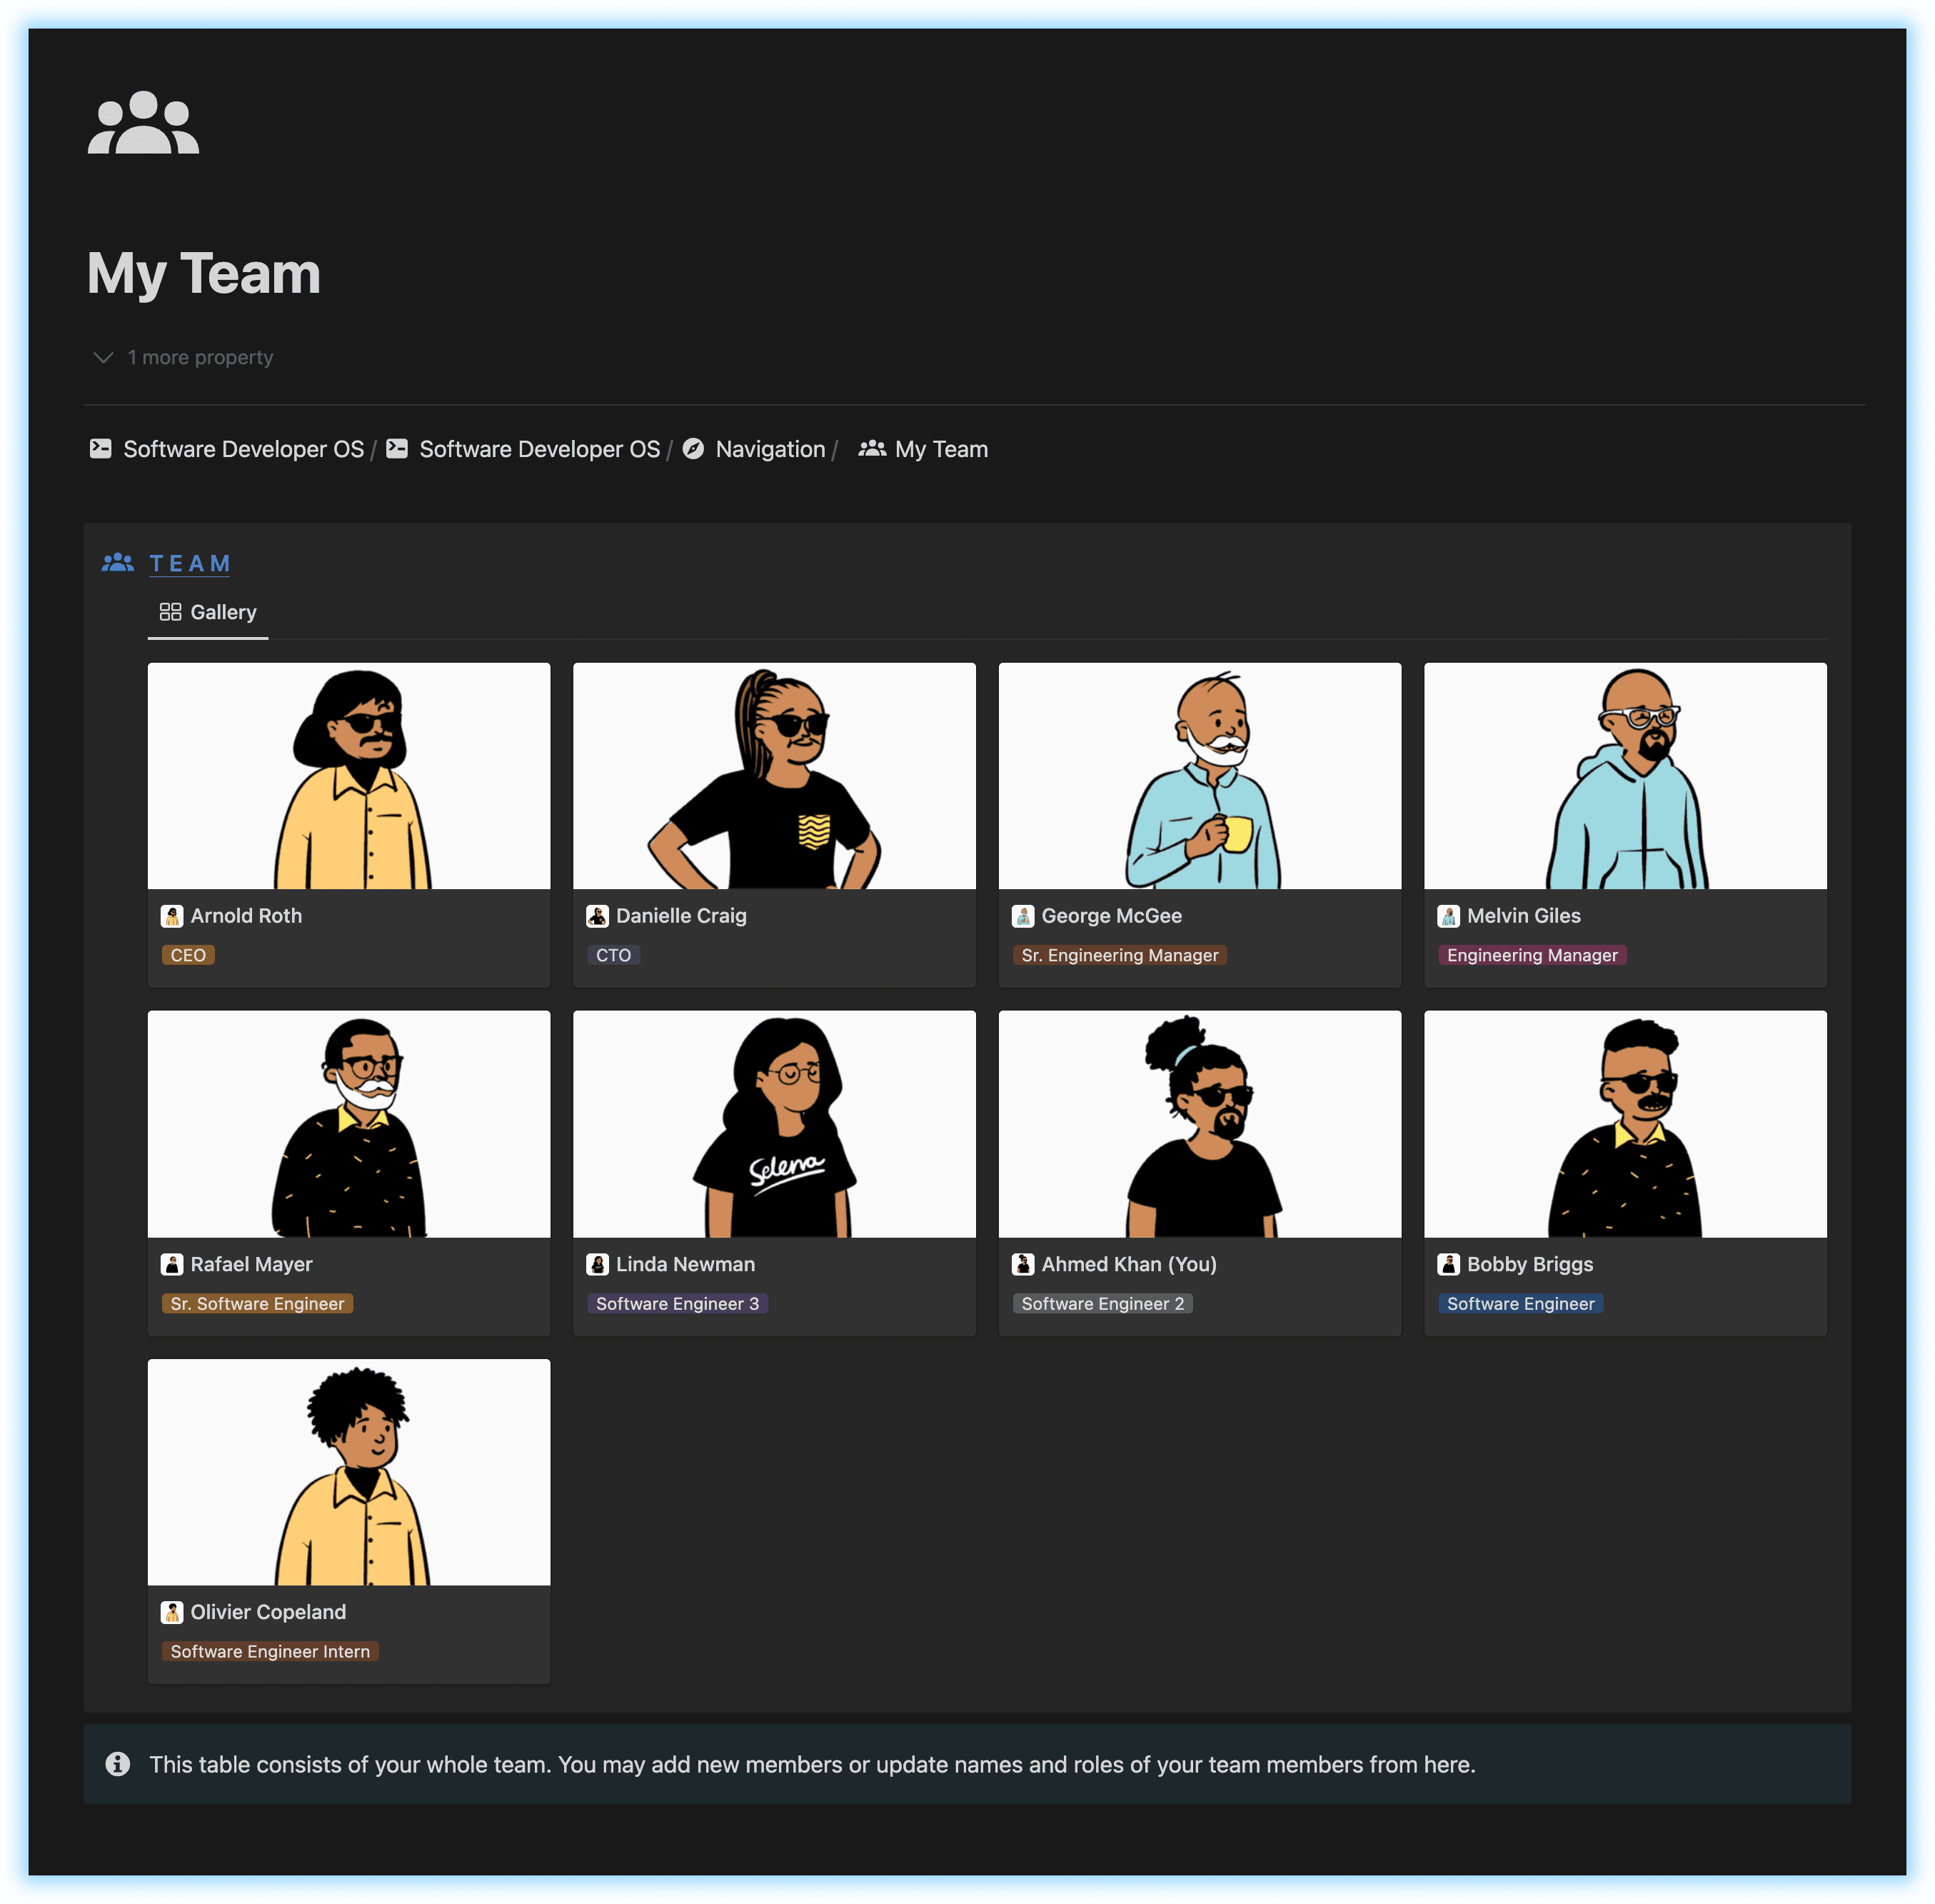Toggle the TEAM section header
The width and height of the screenshot is (1935, 1904).
193,561
